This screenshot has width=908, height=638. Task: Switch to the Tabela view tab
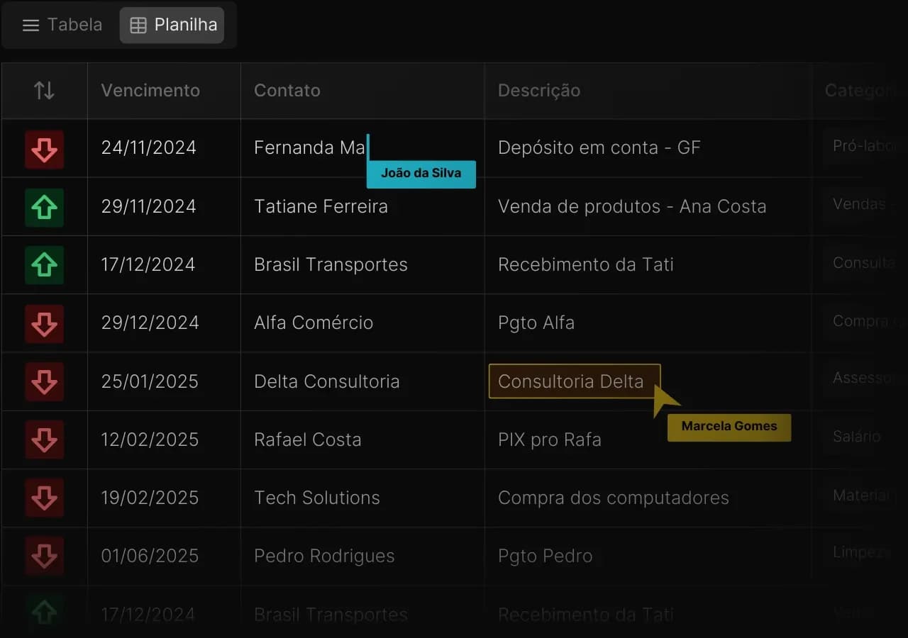click(62, 26)
